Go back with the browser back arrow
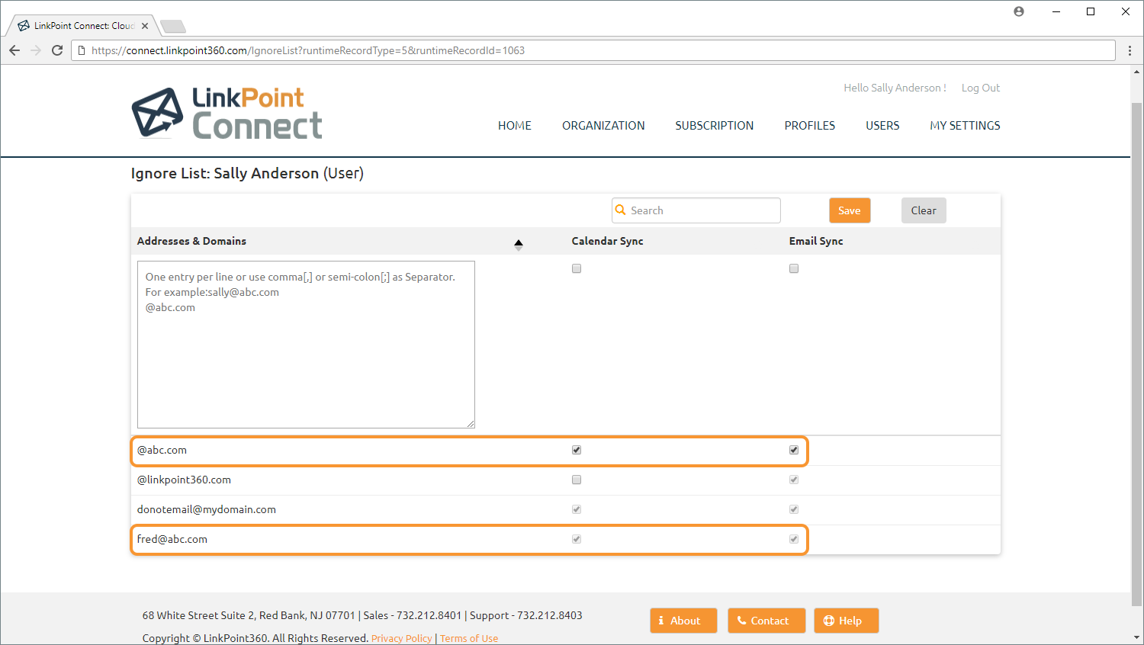Screen dimensions: 1144x645 (x=14, y=50)
